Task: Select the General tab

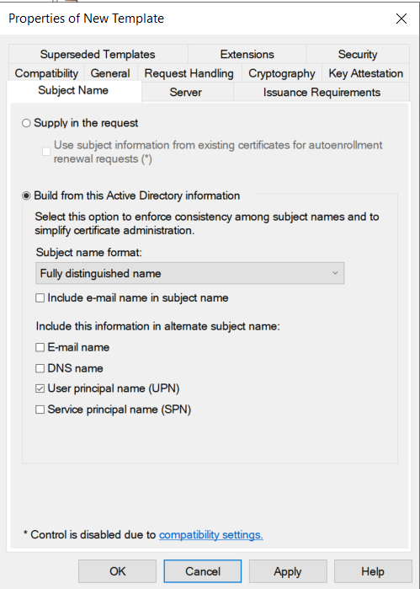Action: coord(110,73)
